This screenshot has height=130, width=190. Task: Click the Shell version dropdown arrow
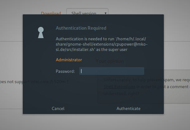coord(106,13)
